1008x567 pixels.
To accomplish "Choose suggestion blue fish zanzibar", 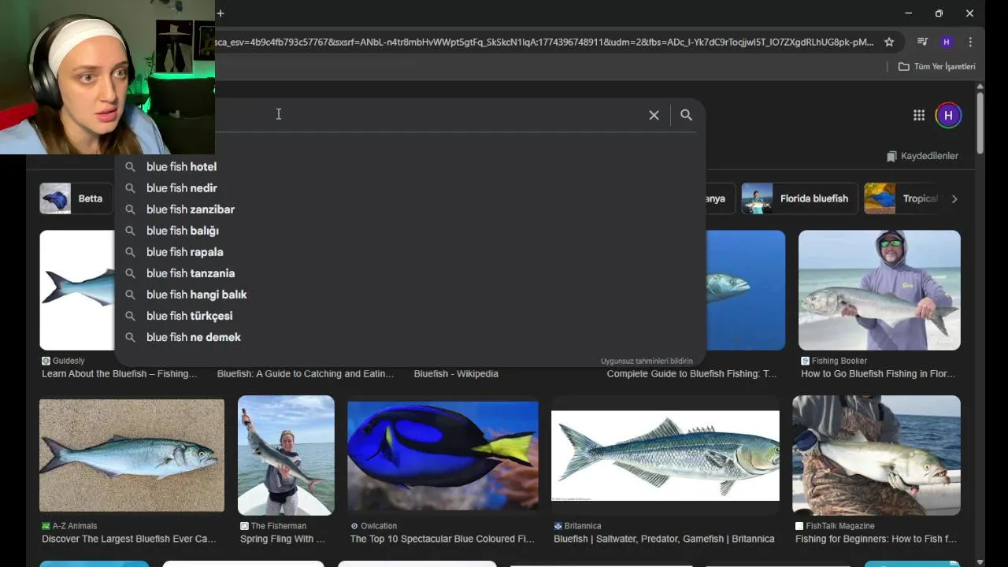I will pos(409,209).
